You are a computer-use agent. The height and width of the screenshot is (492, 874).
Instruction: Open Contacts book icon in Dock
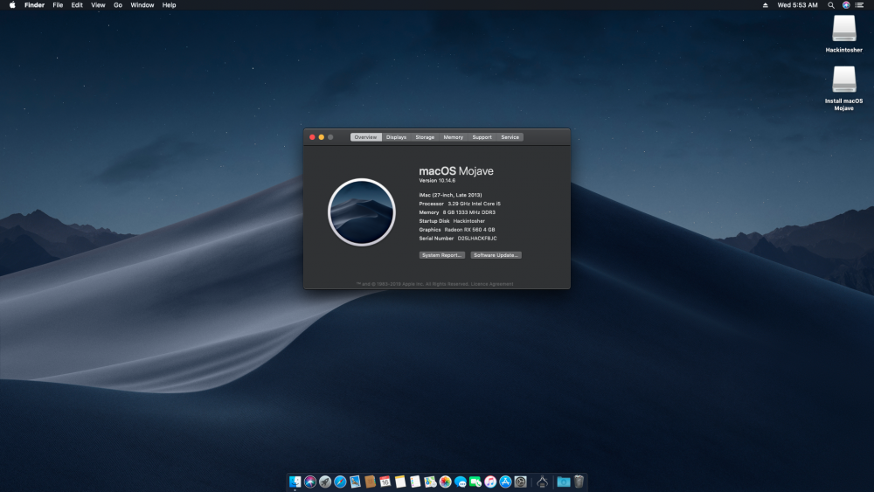pos(370,482)
